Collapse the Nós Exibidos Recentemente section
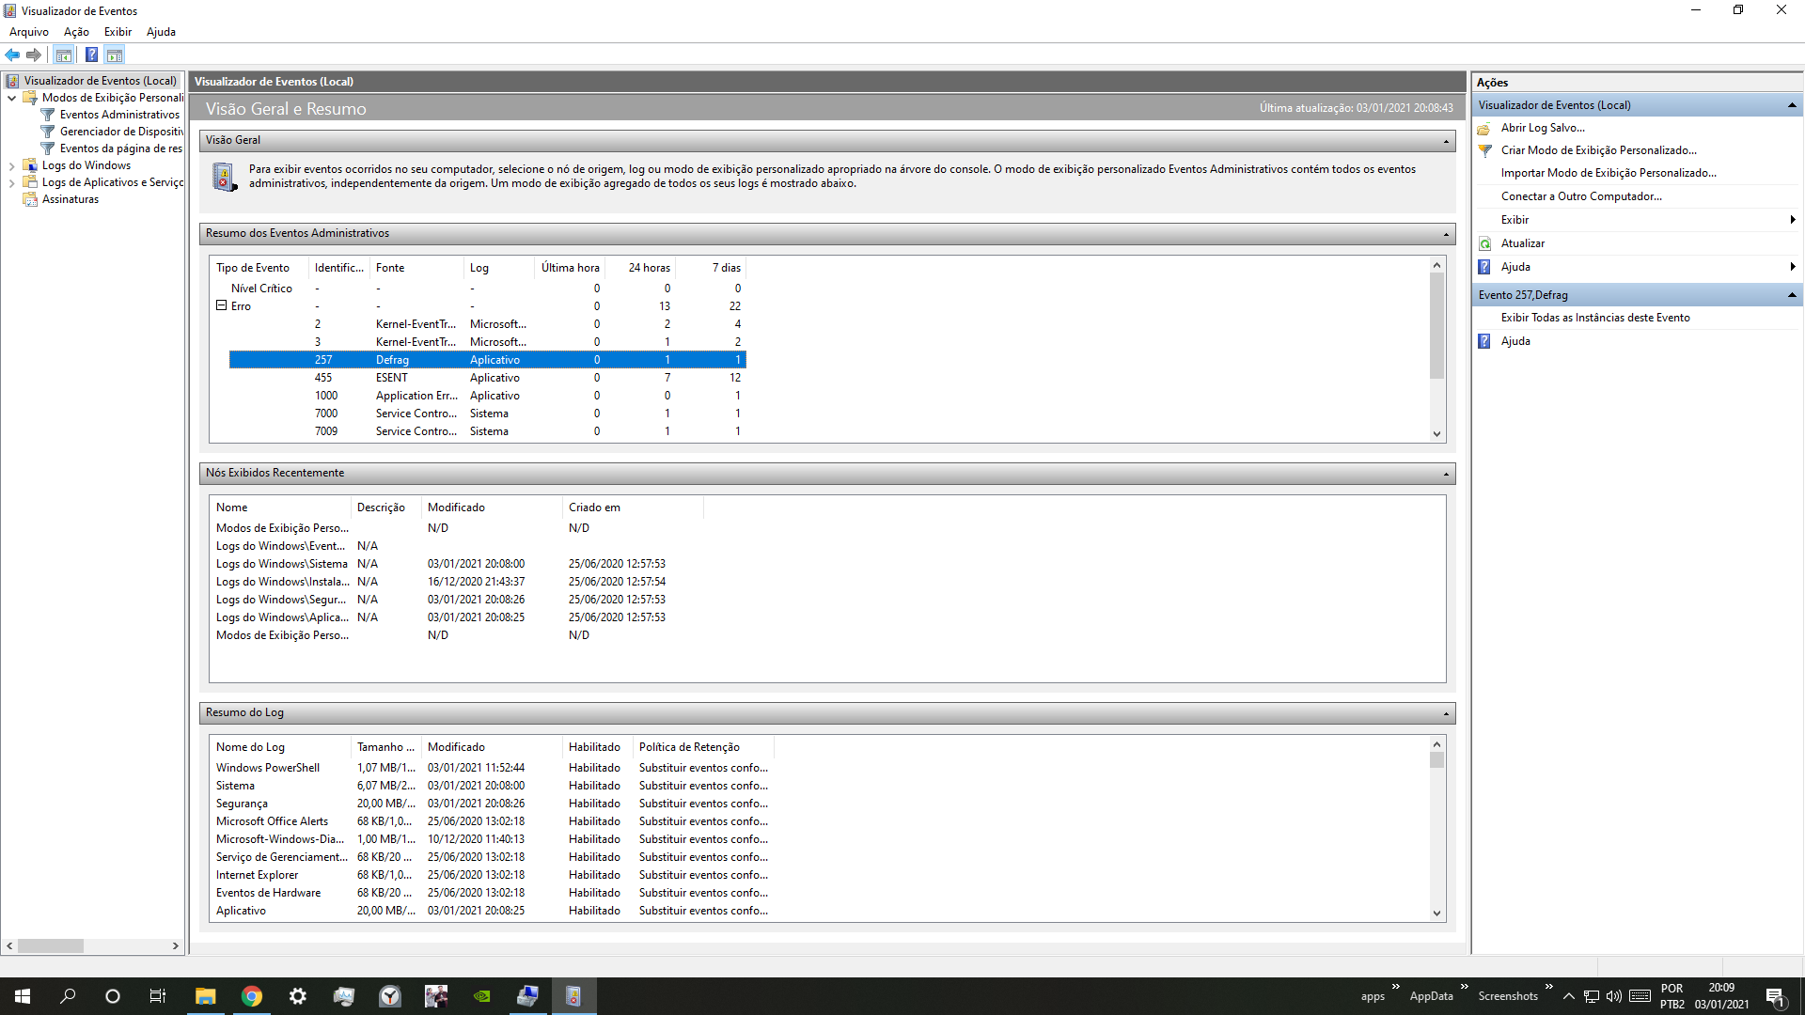 (1446, 474)
